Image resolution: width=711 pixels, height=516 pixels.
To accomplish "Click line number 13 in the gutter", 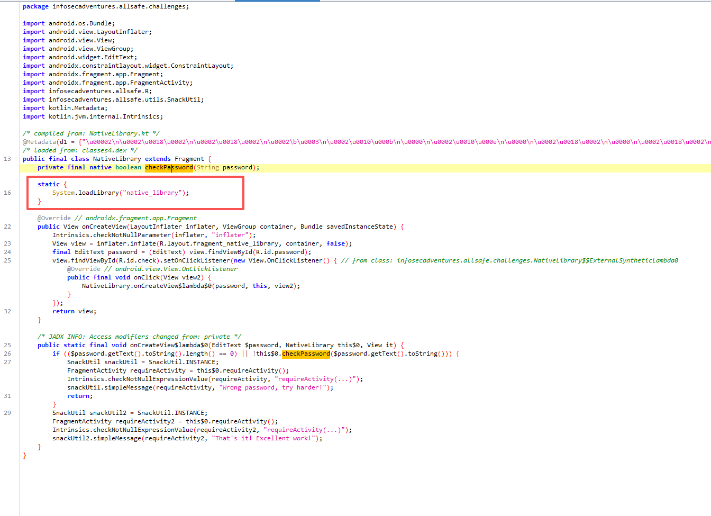I will coord(7,159).
